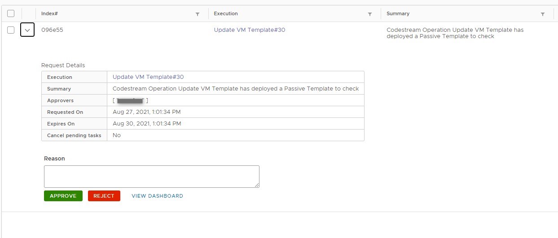Open Update VM Template#30 link in Execution column
The width and height of the screenshot is (558, 238).
250,30
